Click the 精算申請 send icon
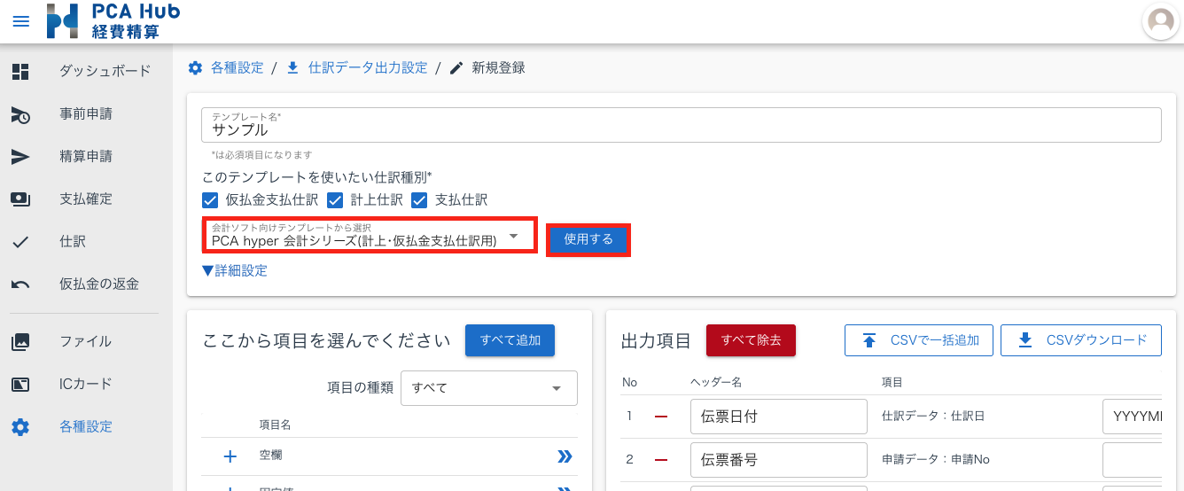 pyautogui.click(x=20, y=157)
